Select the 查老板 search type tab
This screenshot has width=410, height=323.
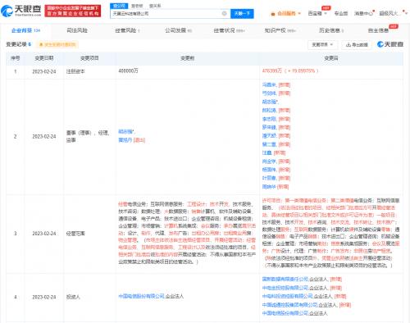137,6
